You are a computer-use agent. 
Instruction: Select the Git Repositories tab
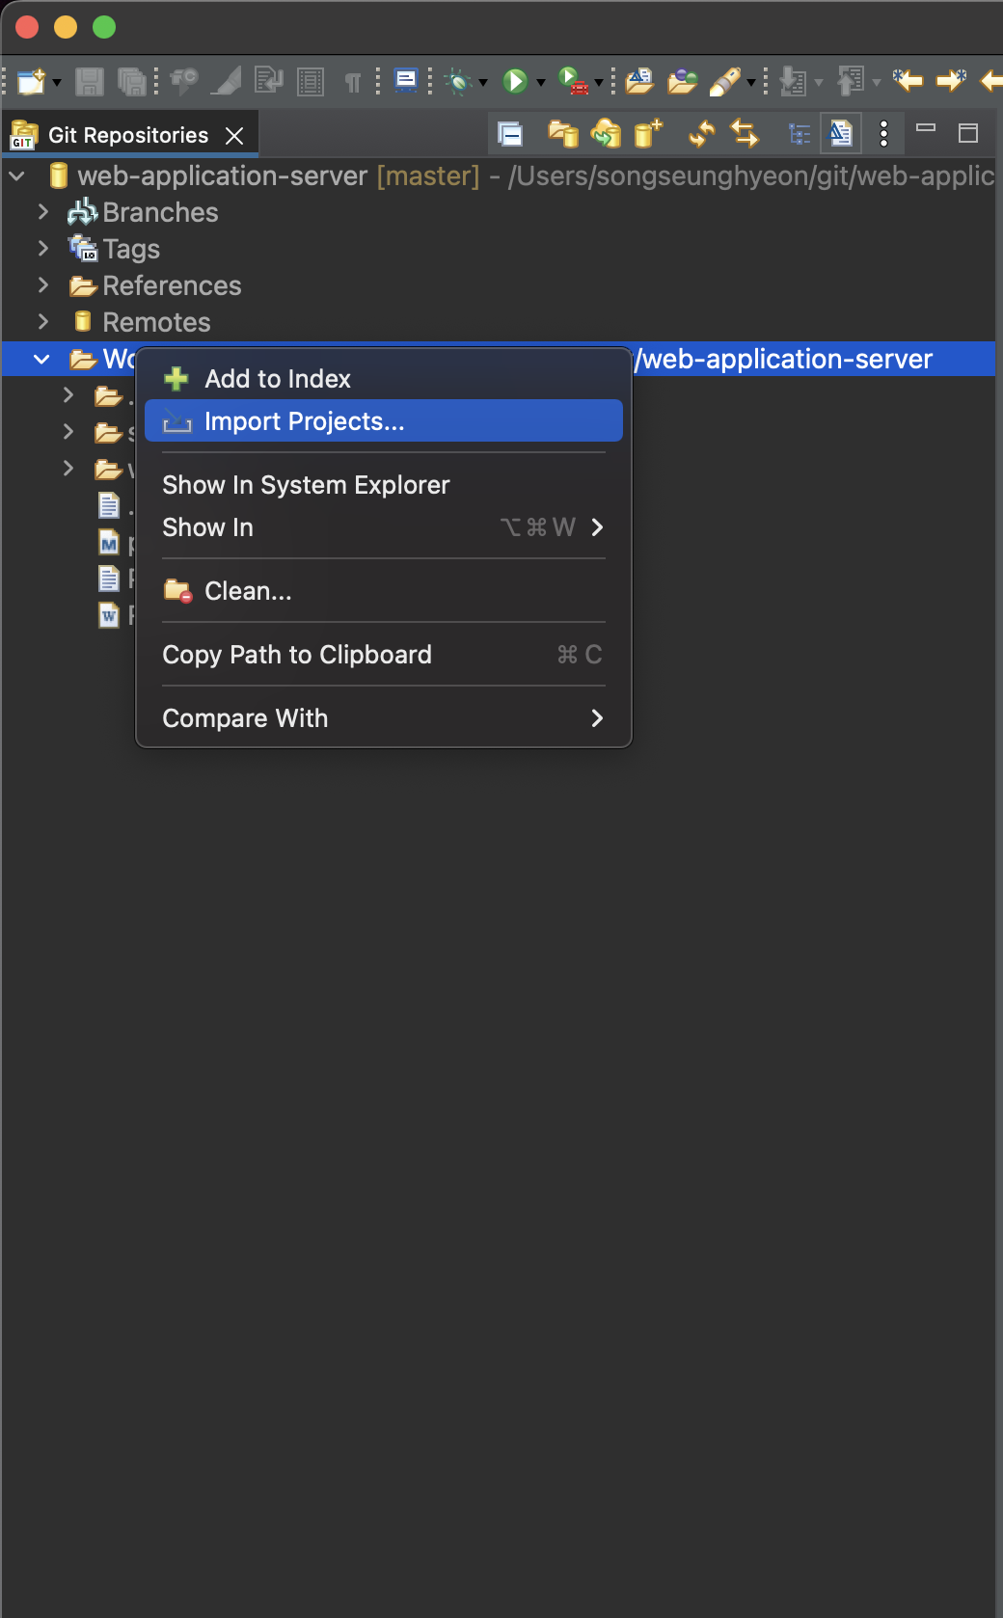click(x=127, y=135)
